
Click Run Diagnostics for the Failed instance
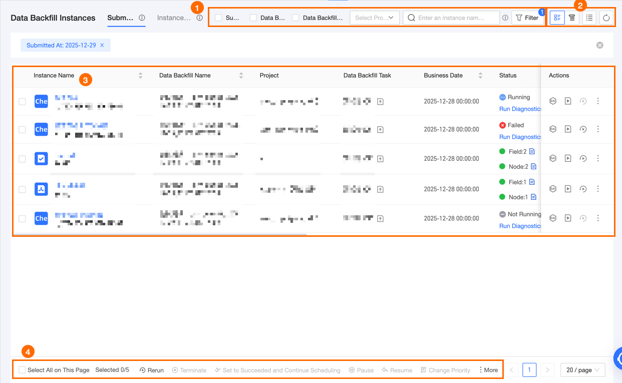520,137
